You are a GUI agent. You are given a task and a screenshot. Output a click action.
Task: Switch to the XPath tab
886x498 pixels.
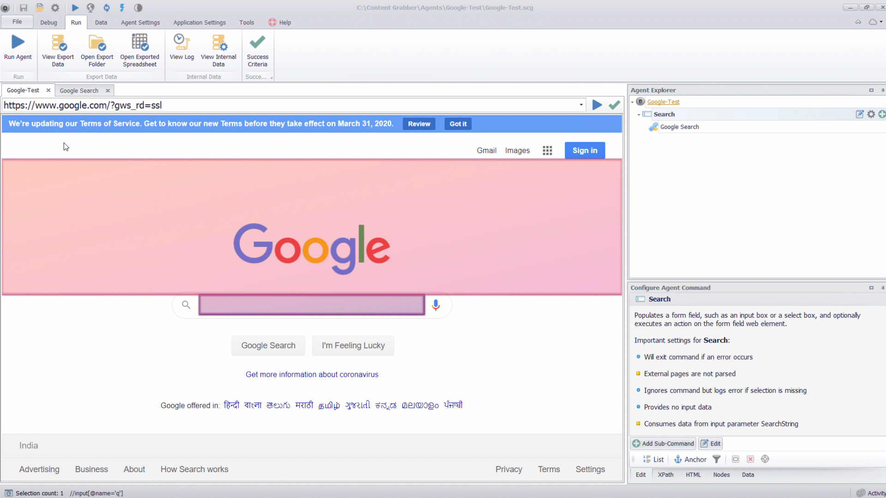[665, 474]
